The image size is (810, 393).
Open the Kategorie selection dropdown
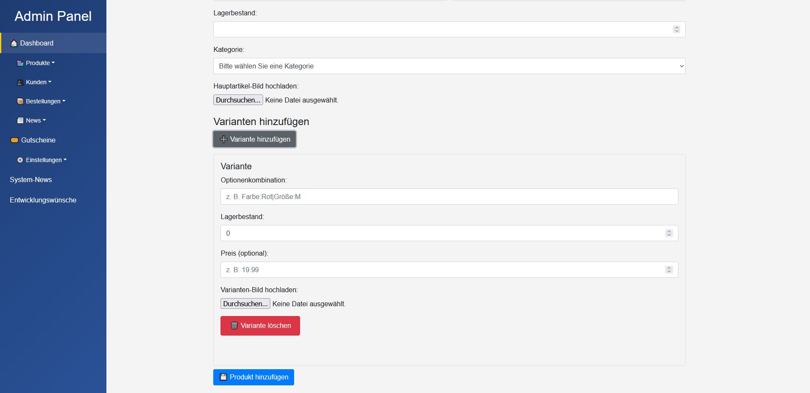click(x=449, y=66)
